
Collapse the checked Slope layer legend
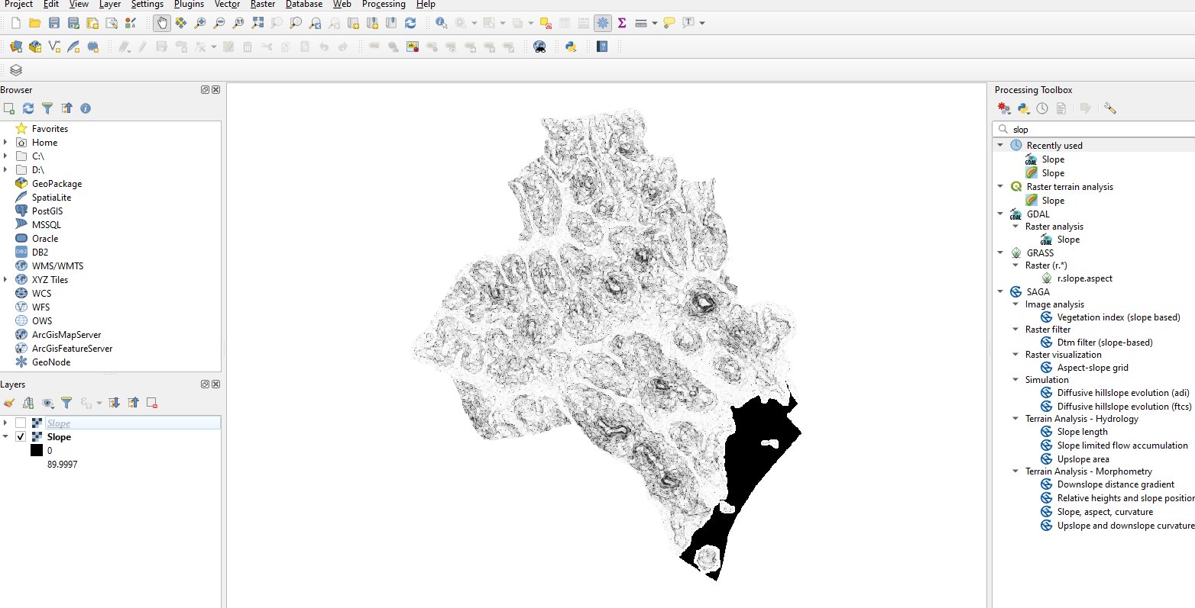[5, 436]
